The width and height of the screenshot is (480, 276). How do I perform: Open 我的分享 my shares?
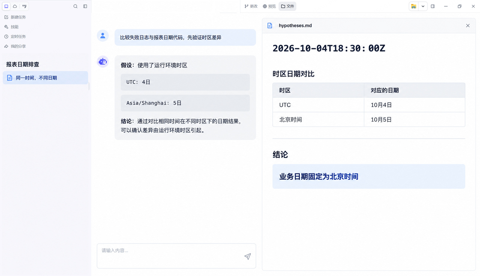point(15,46)
